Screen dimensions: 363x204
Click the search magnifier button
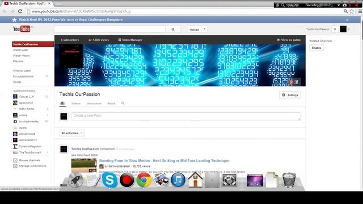(173, 29)
